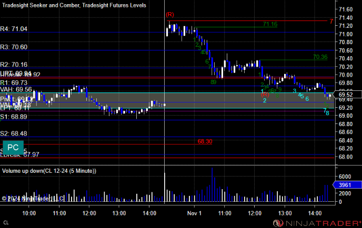The height and width of the screenshot is (228, 362).
Task: Click the 14:00 label at the far right of the axis
Action: coord(315,213)
